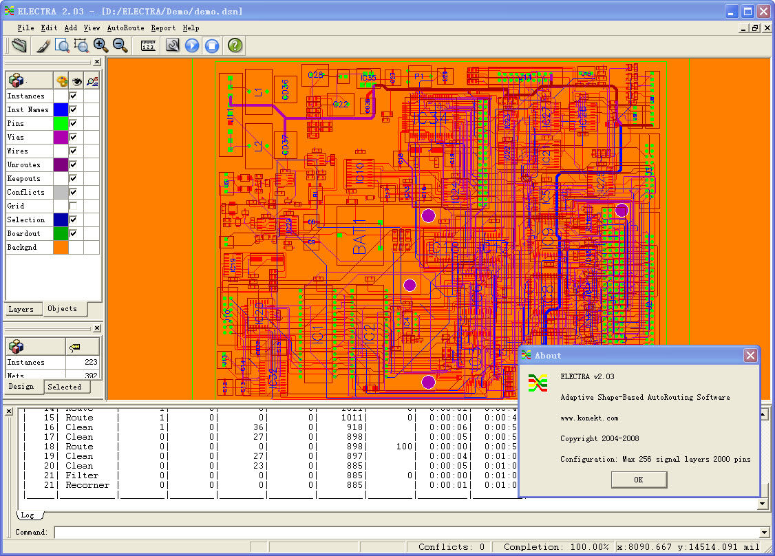
Task: Stop autorouting with the blue stop button
Action: tap(211, 45)
